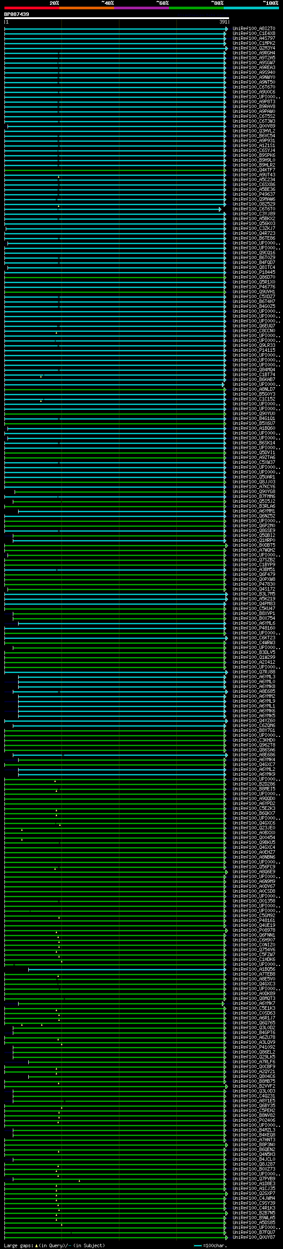Image resolution: width=283 pixels, height=1249 pixels.
Task: Select label UniRef100_A9P8T3
Action: click(x=254, y=102)
